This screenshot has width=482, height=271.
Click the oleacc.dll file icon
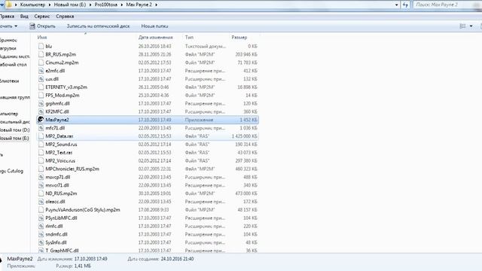(x=41, y=202)
